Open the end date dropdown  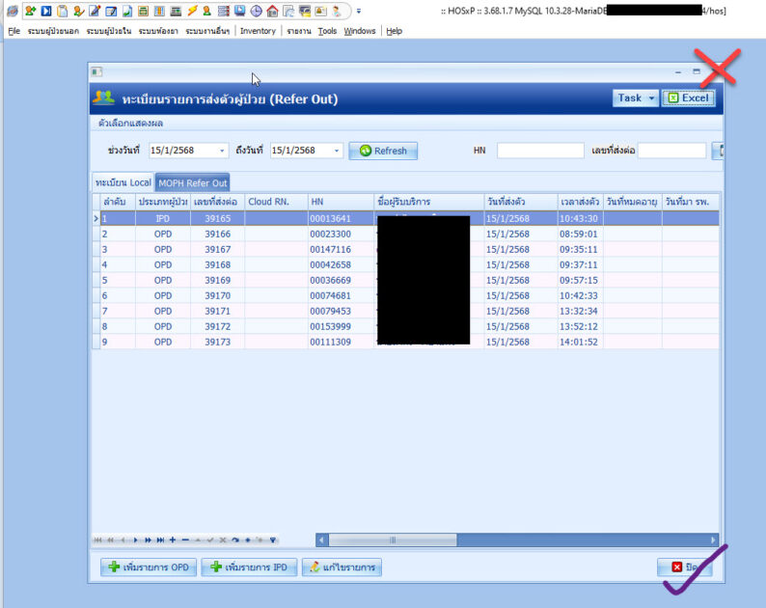pos(337,151)
